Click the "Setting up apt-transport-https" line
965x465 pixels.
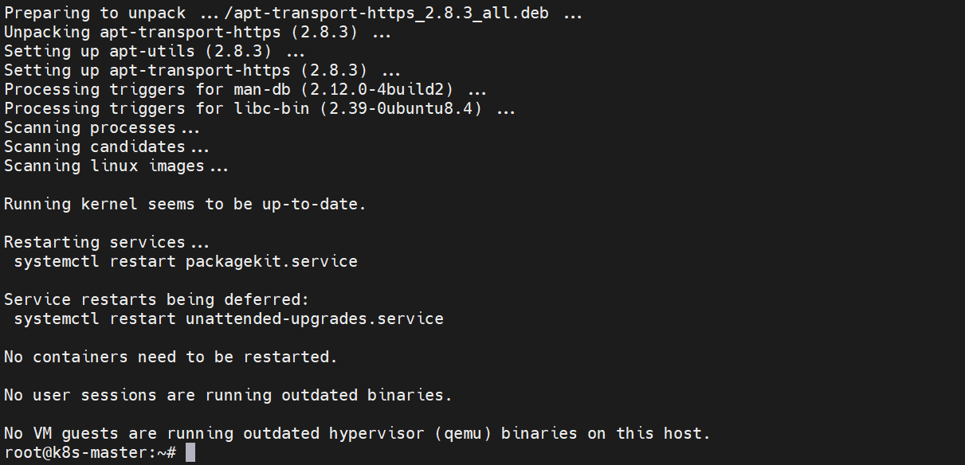coord(202,71)
